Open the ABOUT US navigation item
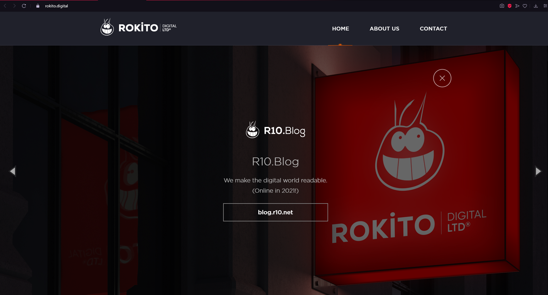This screenshot has width=548, height=295. tap(384, 29)
